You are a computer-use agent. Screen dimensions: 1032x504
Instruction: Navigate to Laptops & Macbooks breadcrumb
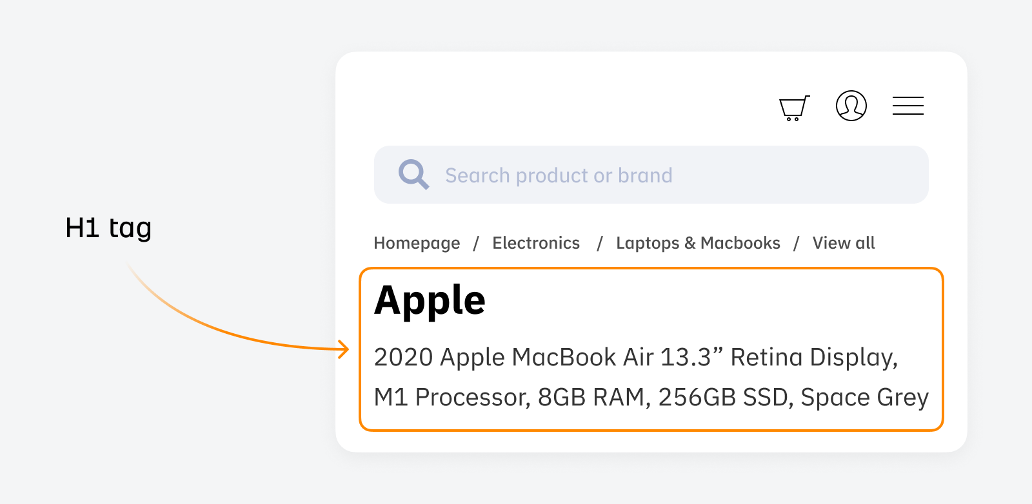(x=698, y=243)
